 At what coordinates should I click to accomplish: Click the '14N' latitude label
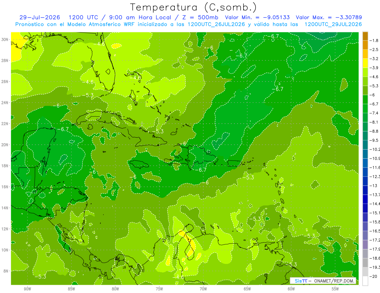[x=5, y=208]
